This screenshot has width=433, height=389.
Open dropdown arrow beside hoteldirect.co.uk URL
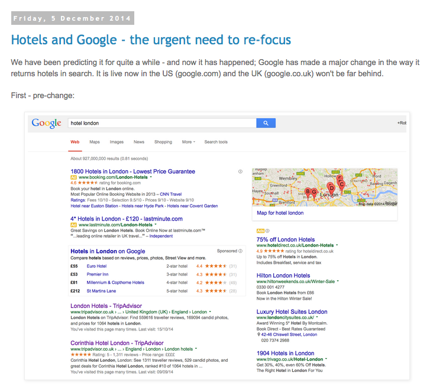click(337, 245)
